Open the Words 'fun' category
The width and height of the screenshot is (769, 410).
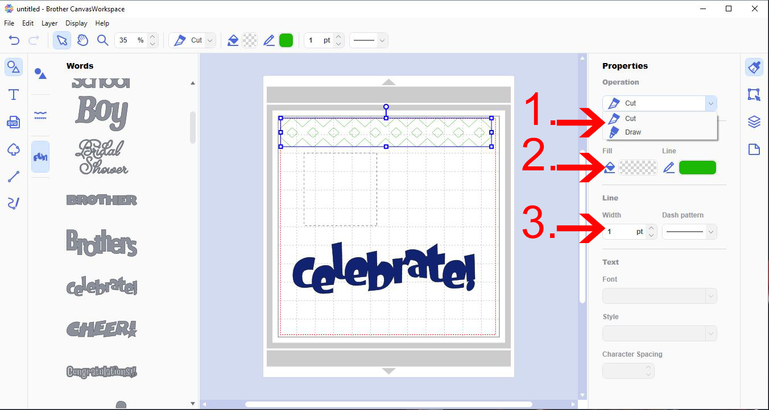(40, 157)
